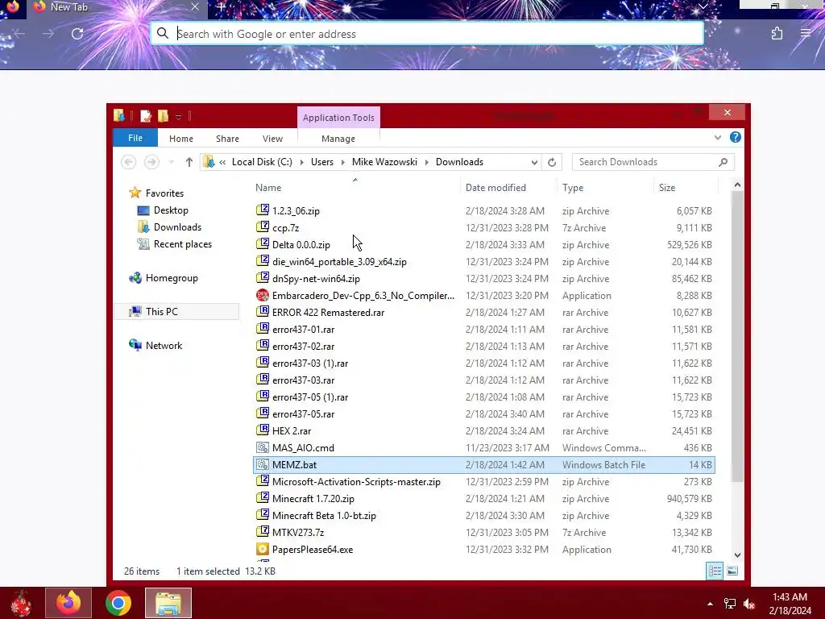
Task: Select Network in the navigation pane
Action: [x=164, y=345]
